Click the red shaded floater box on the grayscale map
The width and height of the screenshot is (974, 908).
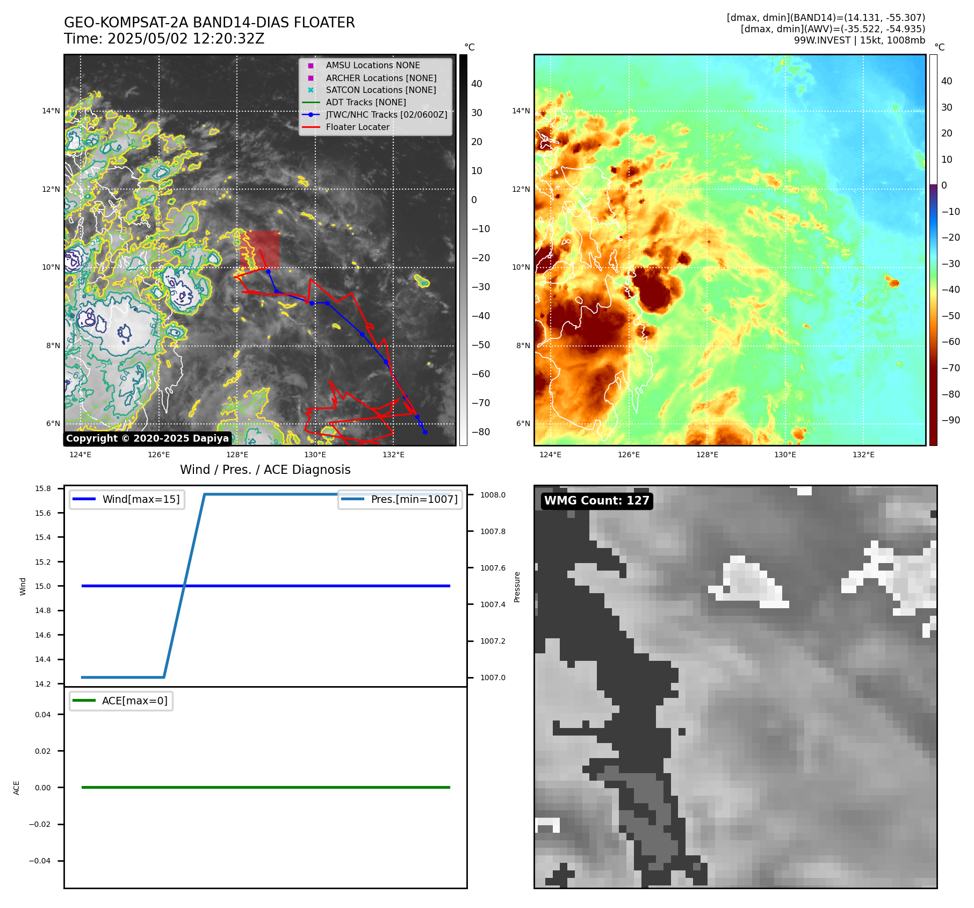coord(260,249)
